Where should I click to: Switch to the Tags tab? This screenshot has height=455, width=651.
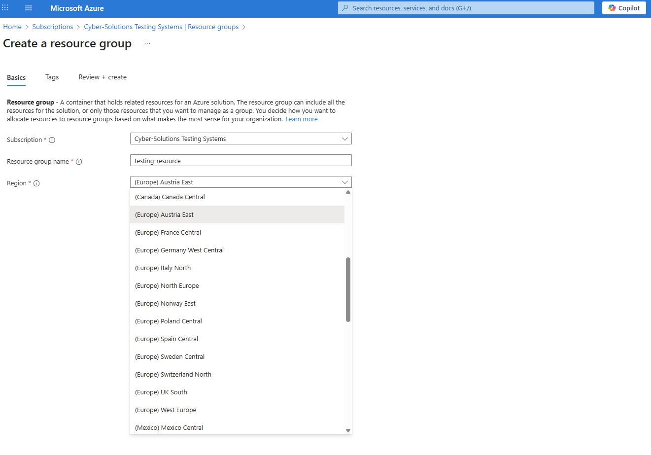52,77
